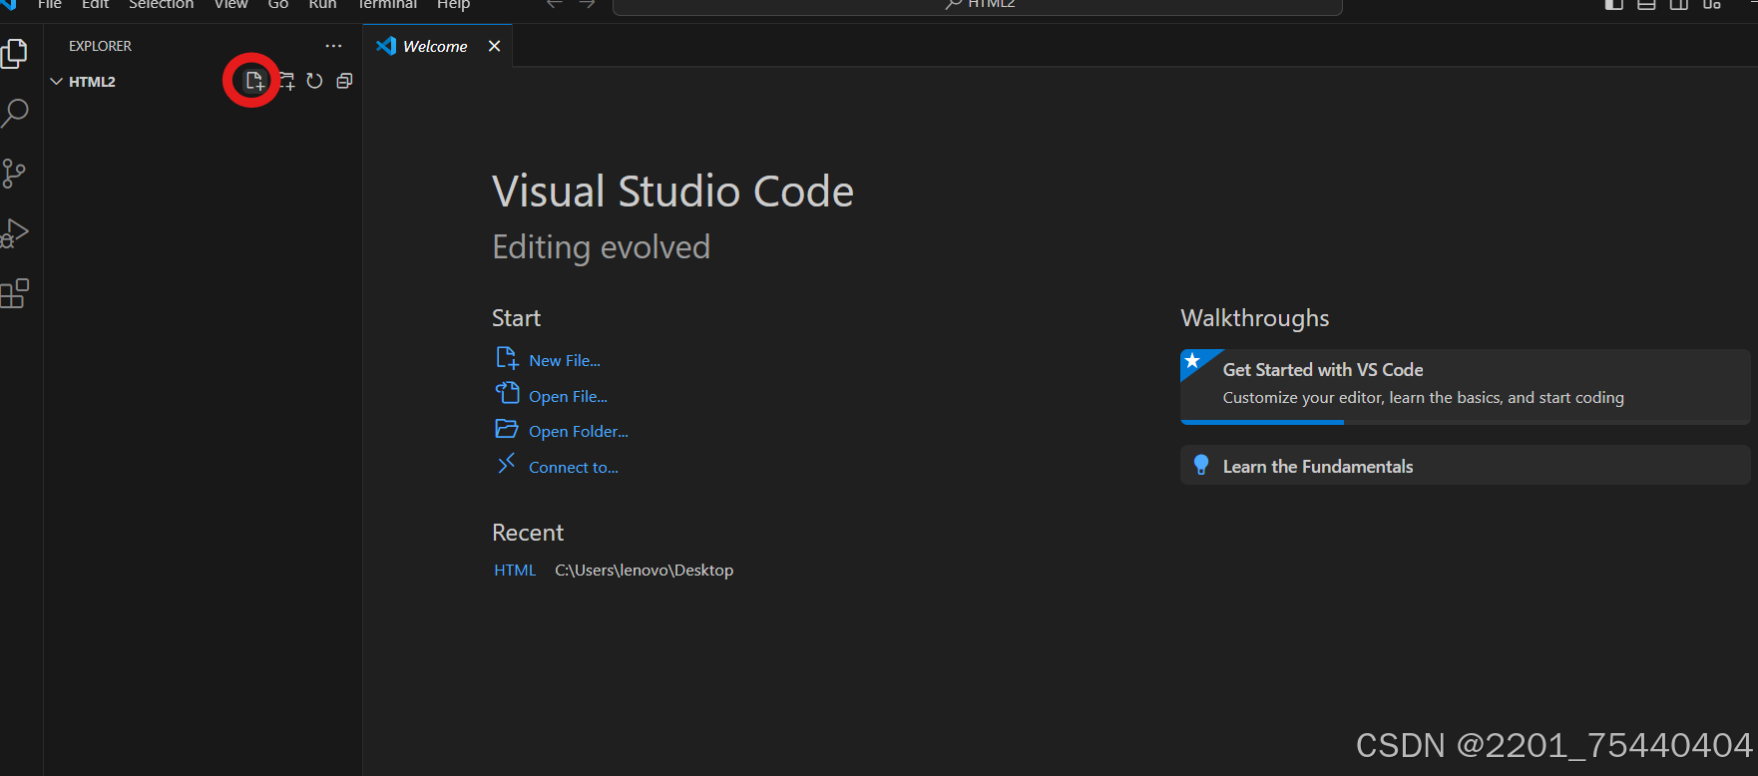Collapse all folders in Explorer
The height and width of the screenshot is (776, 1758).
tap(344, 81)
